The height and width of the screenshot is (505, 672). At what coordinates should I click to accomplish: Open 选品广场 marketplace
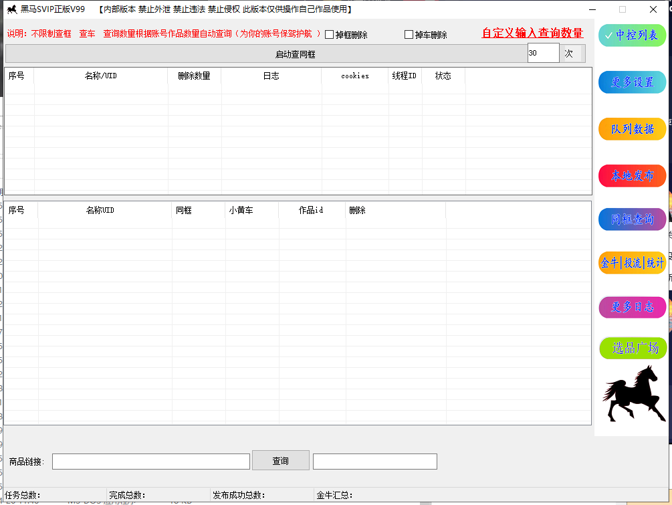coord(632,348)
